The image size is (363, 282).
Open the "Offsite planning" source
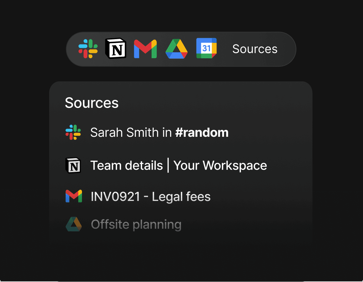(x=136, y=224)
